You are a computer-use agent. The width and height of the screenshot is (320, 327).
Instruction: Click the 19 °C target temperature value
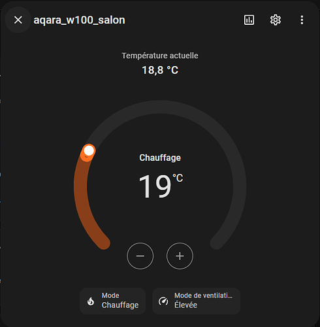pos(161,186)
